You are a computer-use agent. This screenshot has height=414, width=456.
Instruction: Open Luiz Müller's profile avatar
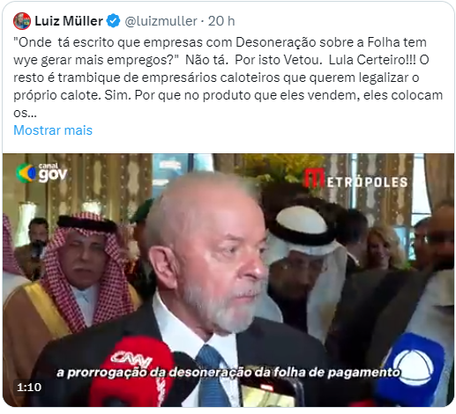click(22, 21)
